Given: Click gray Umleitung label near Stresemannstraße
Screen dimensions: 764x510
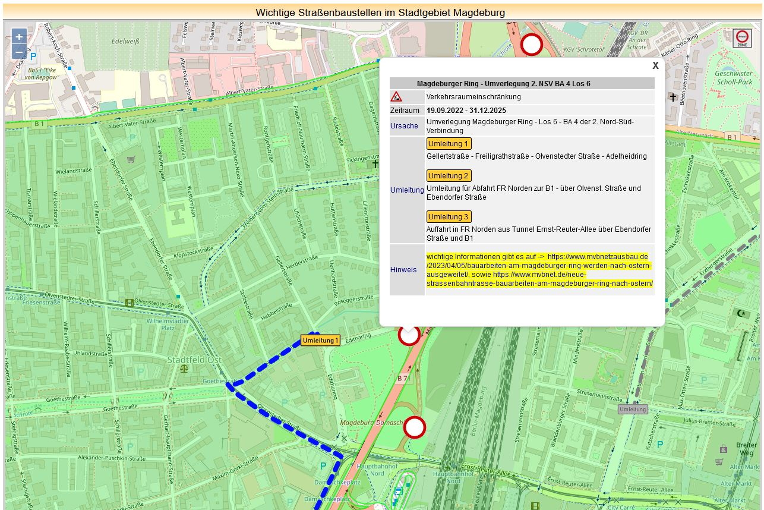Looking at the screenshot, I should (632, 410).
